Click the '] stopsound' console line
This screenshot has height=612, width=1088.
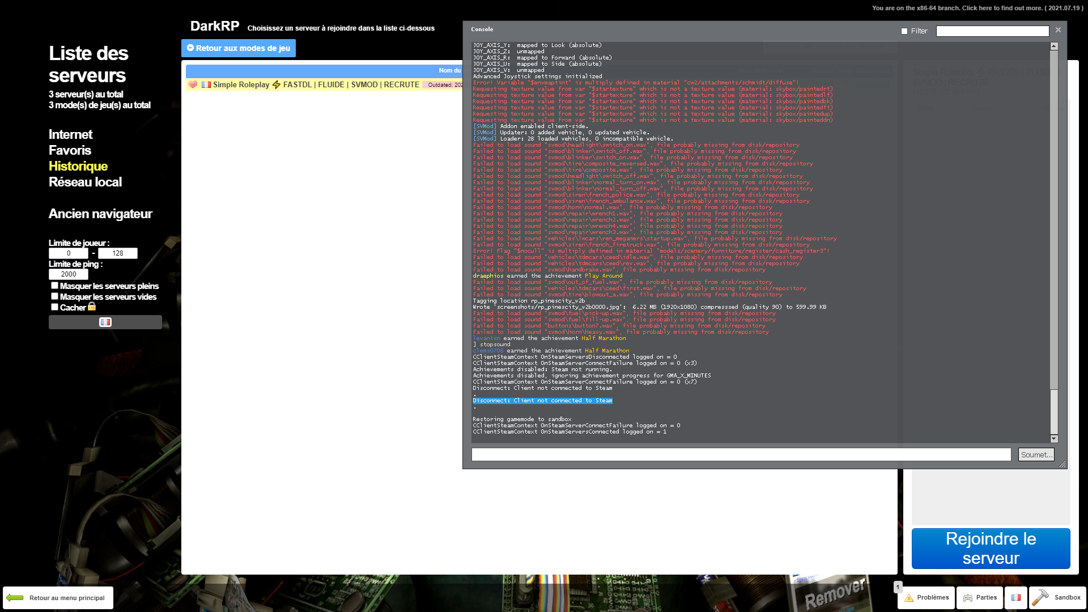(x=491, y=345)
